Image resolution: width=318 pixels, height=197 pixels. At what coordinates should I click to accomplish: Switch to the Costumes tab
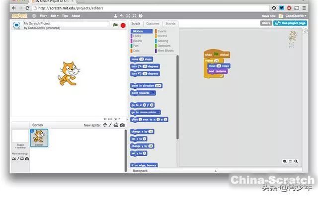tap(153, 23)
